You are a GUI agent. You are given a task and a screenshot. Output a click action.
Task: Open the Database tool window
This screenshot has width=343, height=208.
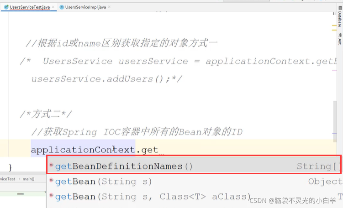(340, 16)
